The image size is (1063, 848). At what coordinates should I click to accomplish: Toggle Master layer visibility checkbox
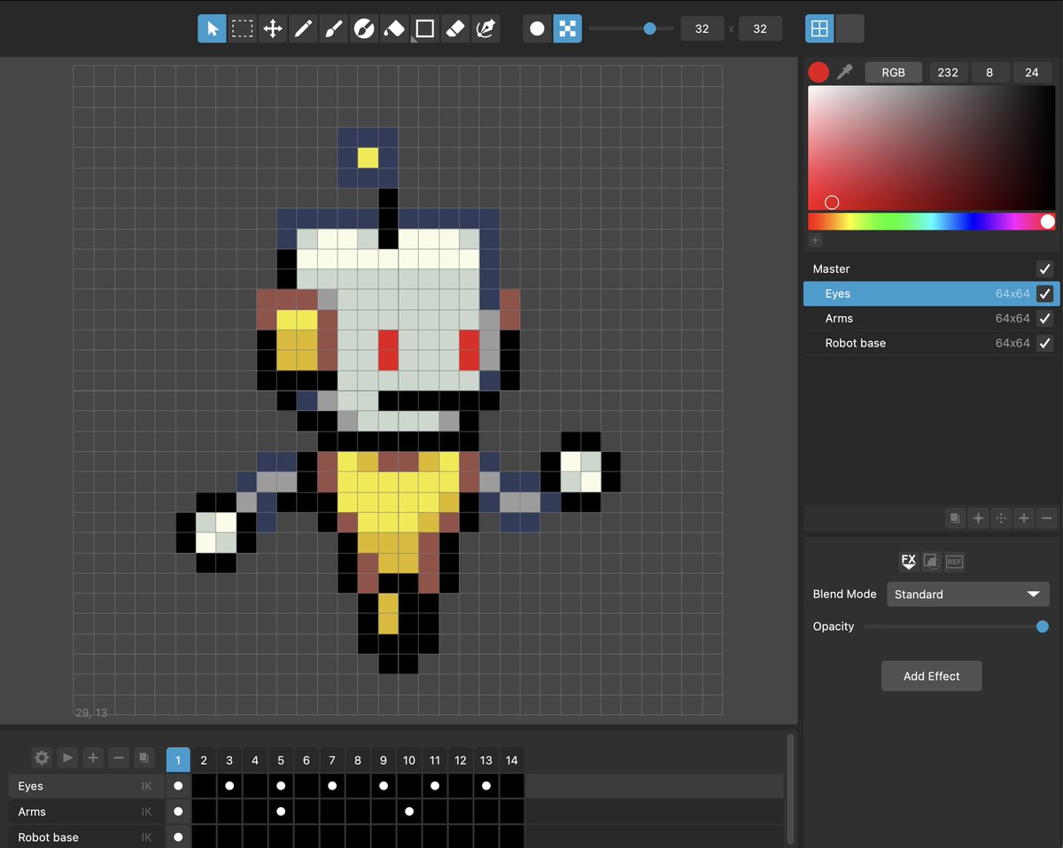click(1044, 268)
